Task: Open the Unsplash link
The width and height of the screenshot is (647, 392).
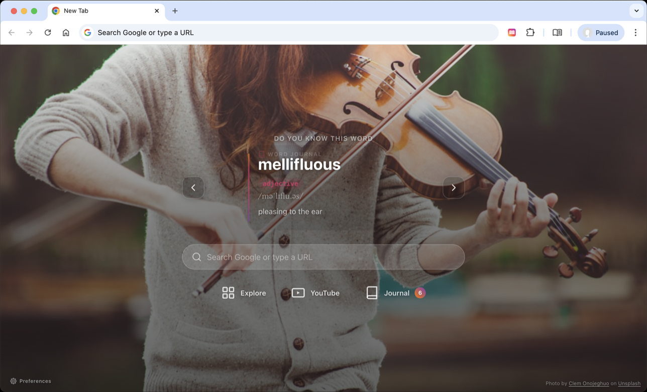Action: click(x=628, y=383)
